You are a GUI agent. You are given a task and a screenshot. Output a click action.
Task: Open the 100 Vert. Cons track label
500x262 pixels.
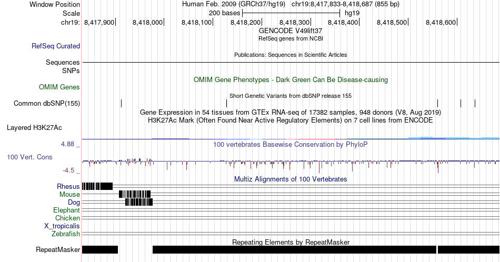point(29,157)
